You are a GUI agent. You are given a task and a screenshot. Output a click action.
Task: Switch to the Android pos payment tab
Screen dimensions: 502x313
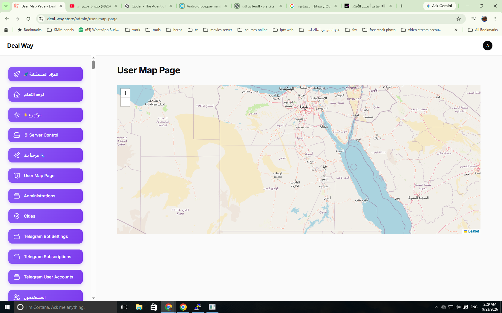click(x=203, y=6)
